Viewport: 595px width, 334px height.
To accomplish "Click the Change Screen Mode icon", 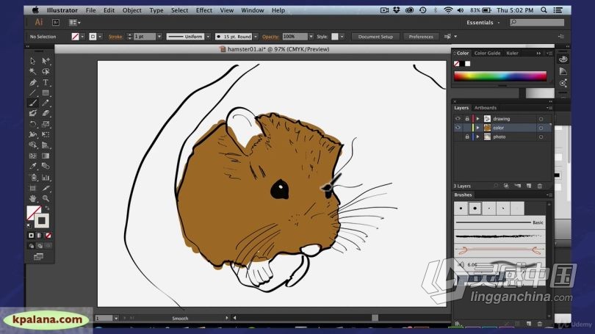I will click(x=38, y=257).
